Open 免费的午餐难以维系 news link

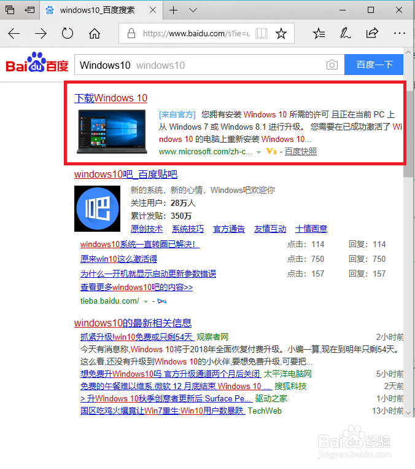pos(176,386)
